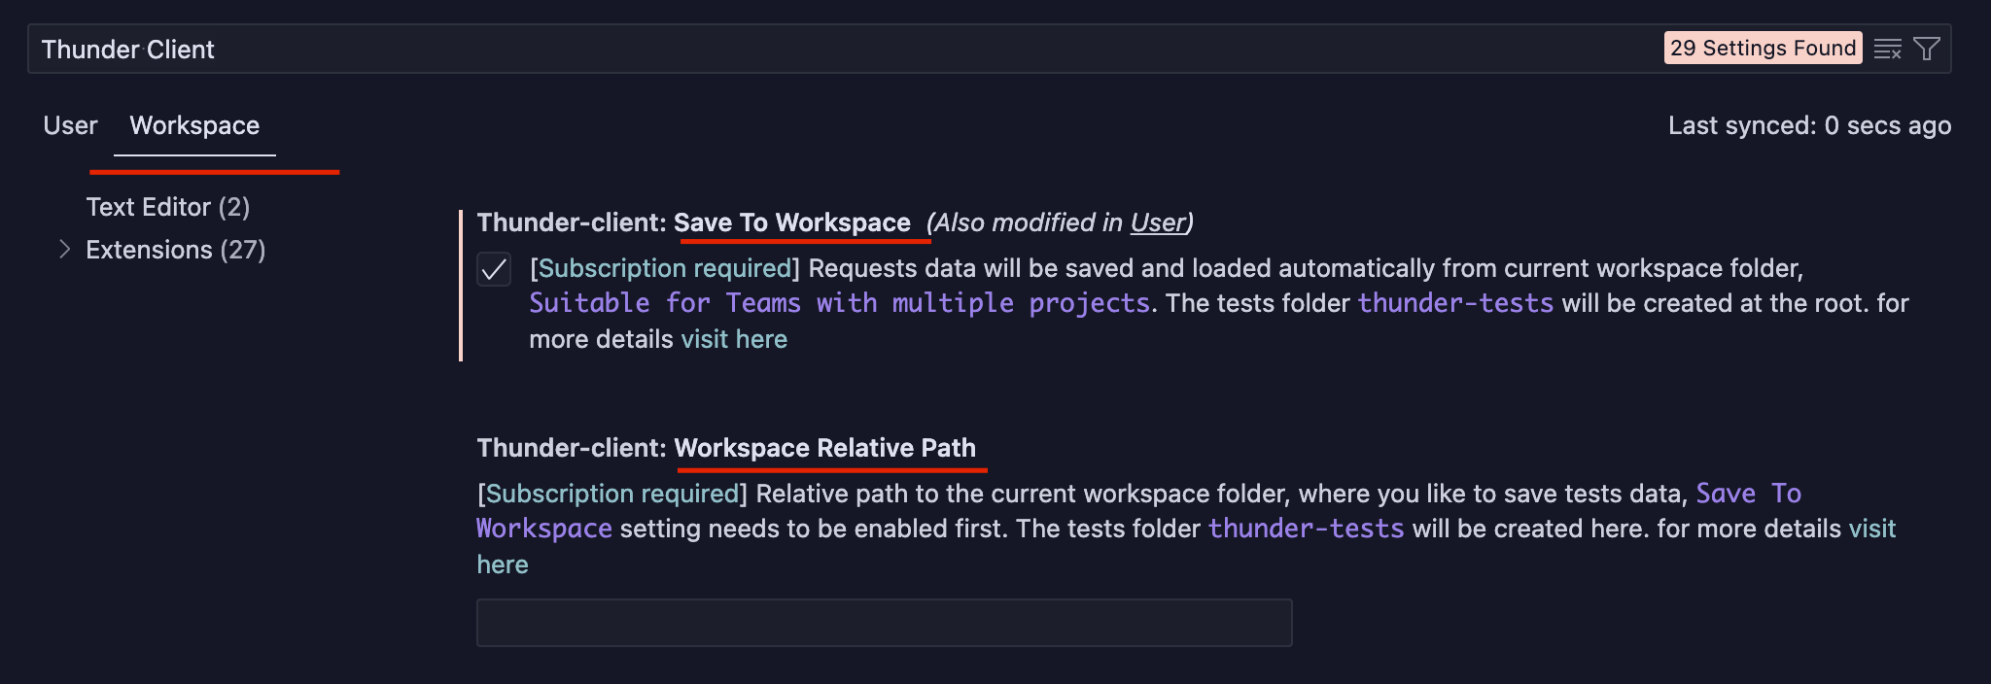
Task: Focus the Workspace Relative Path text field
Action: pos(884,623)
